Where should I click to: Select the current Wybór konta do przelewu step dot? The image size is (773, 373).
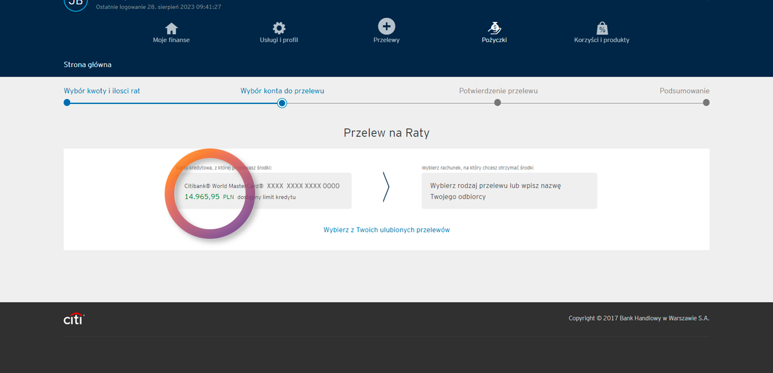(282, 103)
